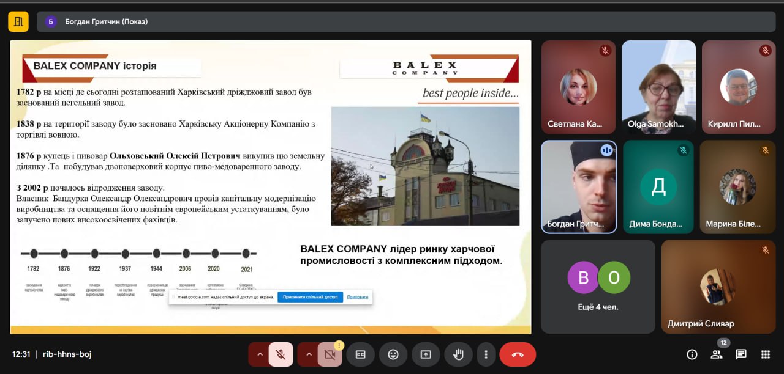Send a reaction with the emoji icon

pos(393,354)
